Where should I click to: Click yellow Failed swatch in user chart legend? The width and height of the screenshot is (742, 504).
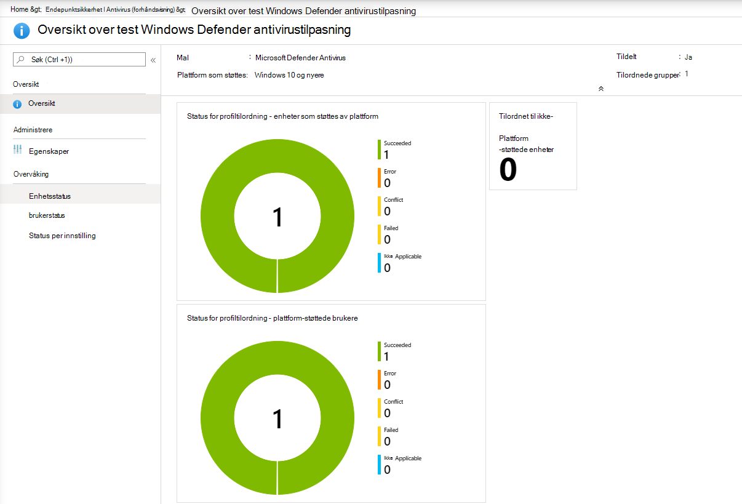[x=380, y=436]
